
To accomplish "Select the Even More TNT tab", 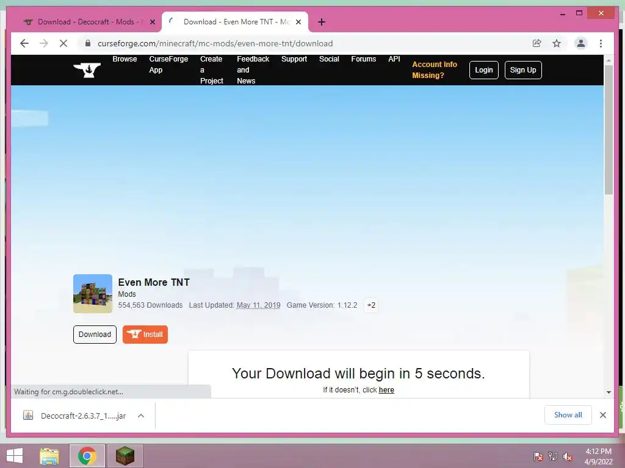I will [x=235, y=22].
